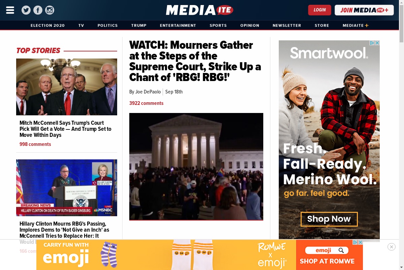This screenshot has height=270, width=404.
Task: Dismiss the Smartwool ad with X icon
Action: [377, 43]
